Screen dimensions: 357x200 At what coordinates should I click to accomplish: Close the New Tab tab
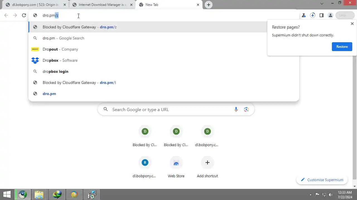[x=198, y=5]
